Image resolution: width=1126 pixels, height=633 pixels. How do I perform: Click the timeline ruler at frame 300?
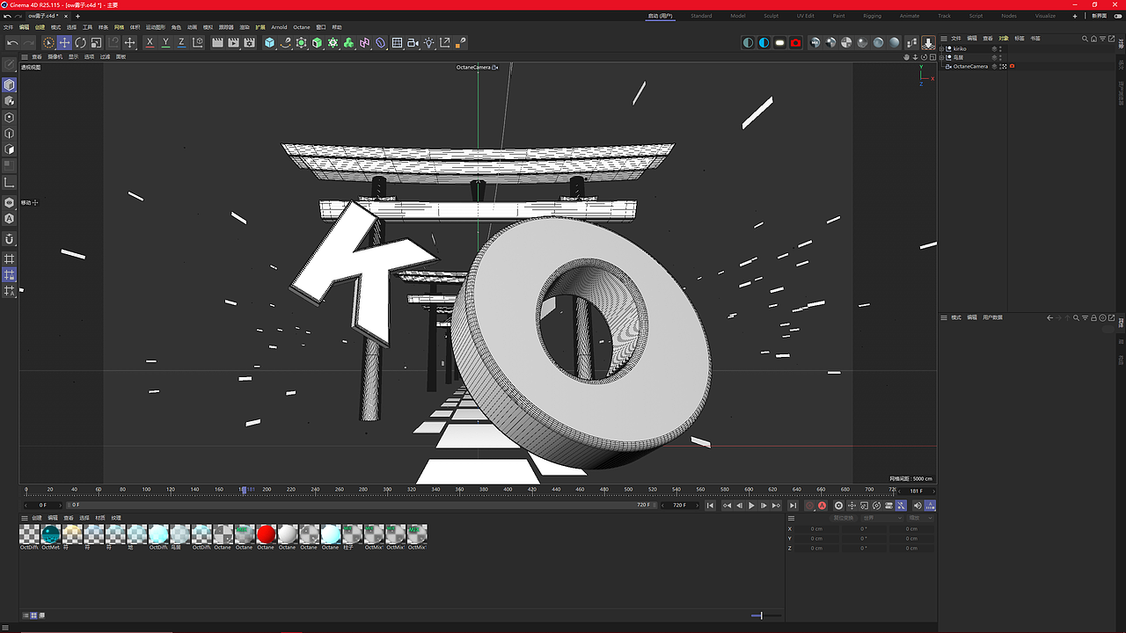click(x=387, y=489)
